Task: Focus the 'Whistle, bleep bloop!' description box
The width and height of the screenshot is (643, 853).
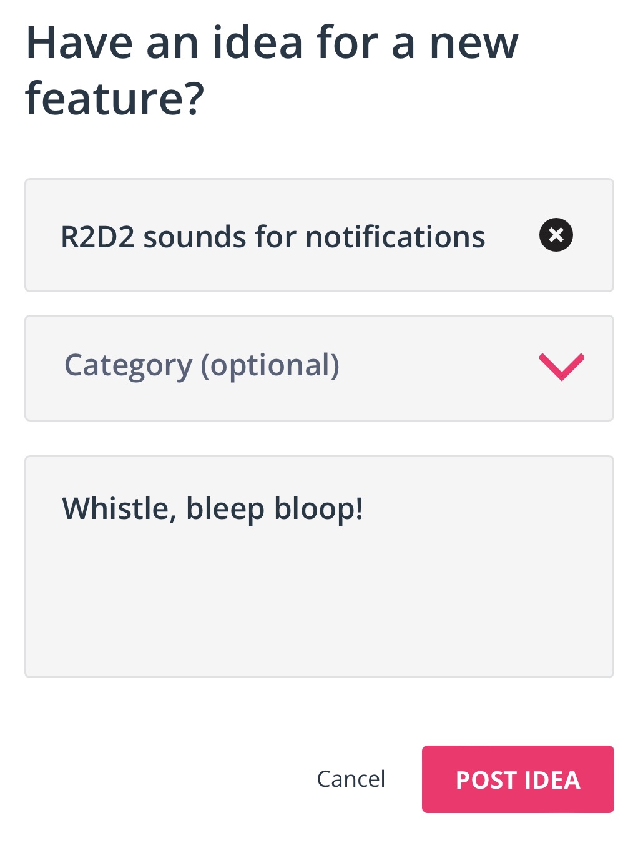Action: (x=318, y=566)
